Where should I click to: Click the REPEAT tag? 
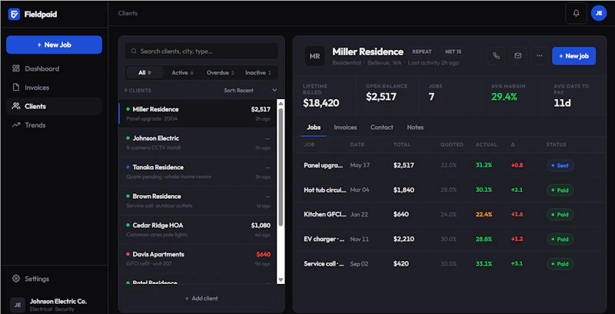421,51
